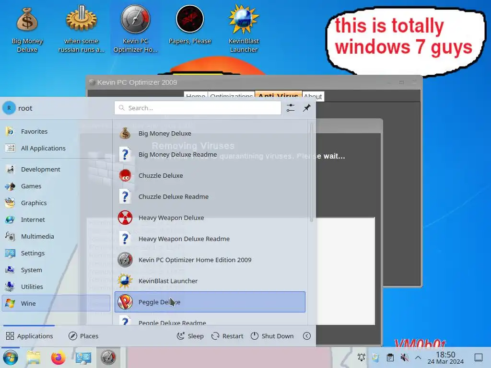
Task: Launch KevinBlast Launcher from list
Action: click(210, 281)
